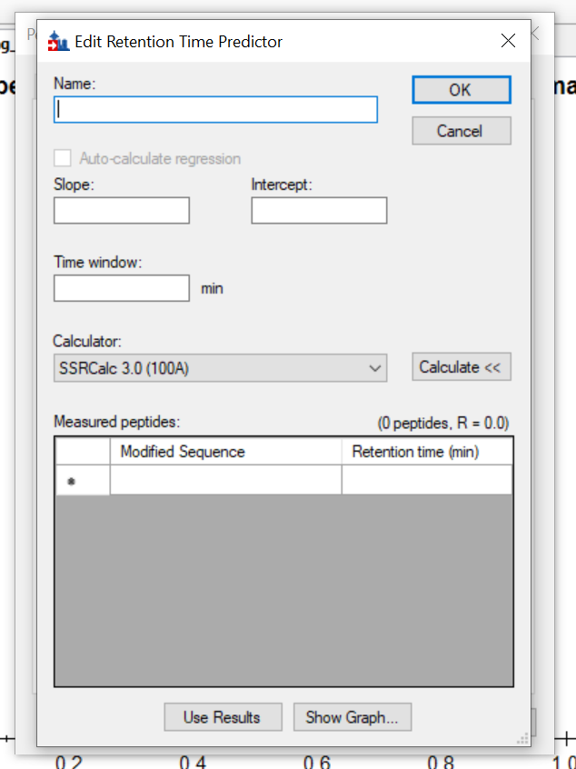Click the Modified Sequence column header
The width and height of the screenshot is (576, 769).
pos(225,452)
